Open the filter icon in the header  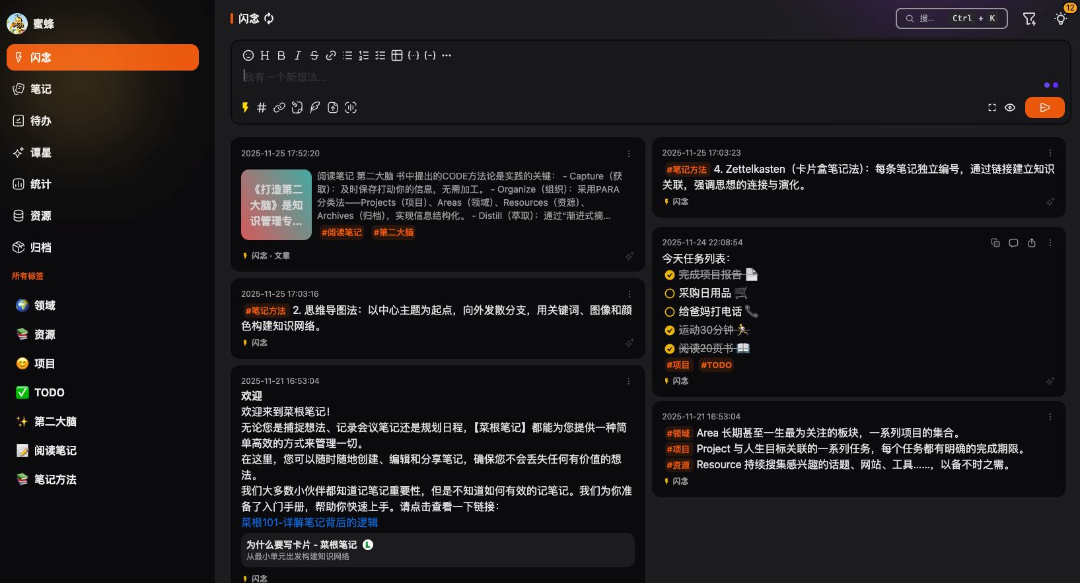[1029, 19]
